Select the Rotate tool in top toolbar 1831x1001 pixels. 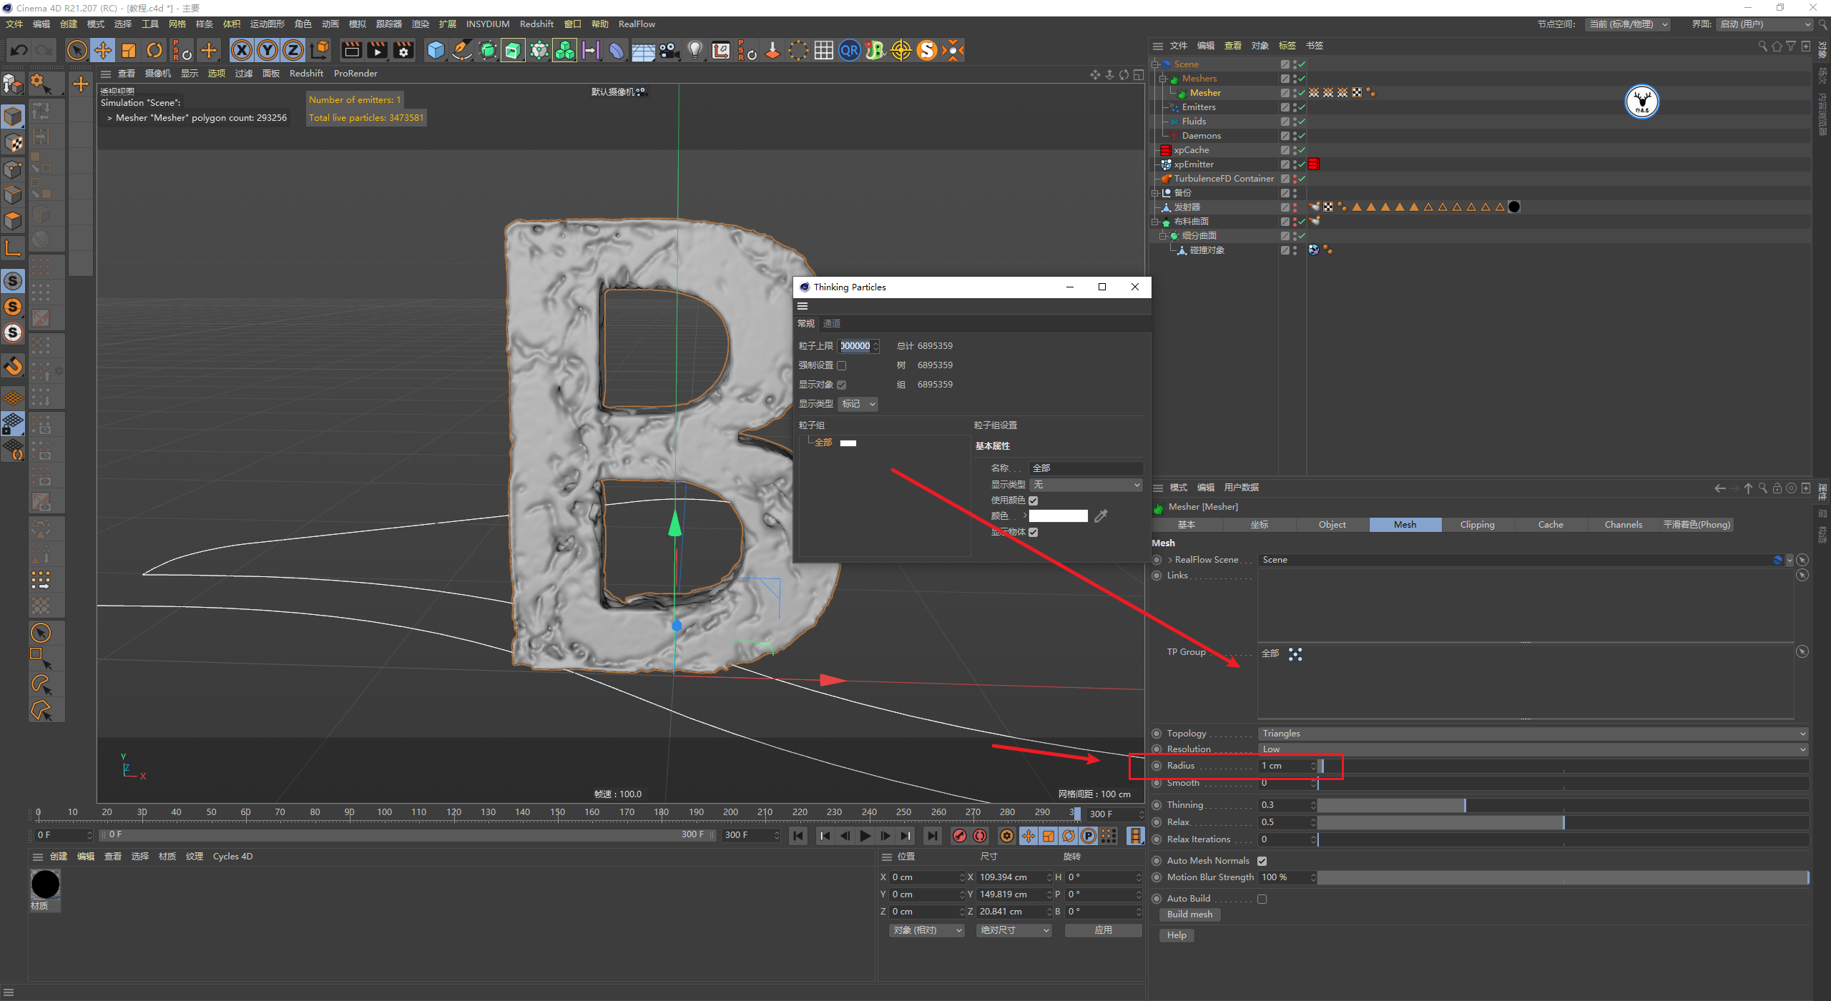pyautogui.click(x=154, y=50)
